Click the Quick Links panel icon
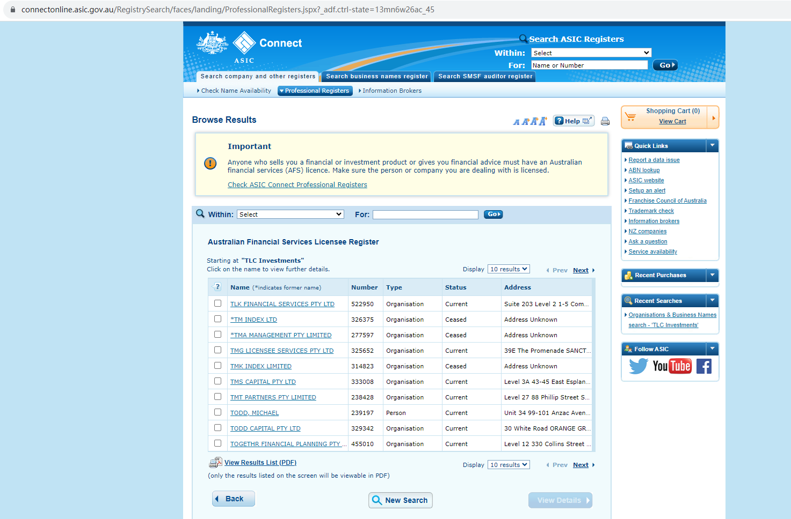Screen dimensions: 791x519 coord(628,146)
